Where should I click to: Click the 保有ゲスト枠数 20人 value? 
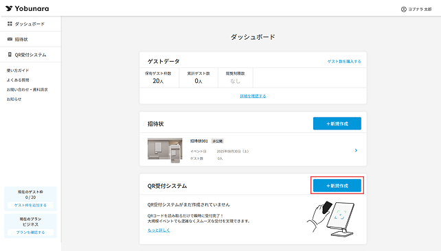[158, 81]
